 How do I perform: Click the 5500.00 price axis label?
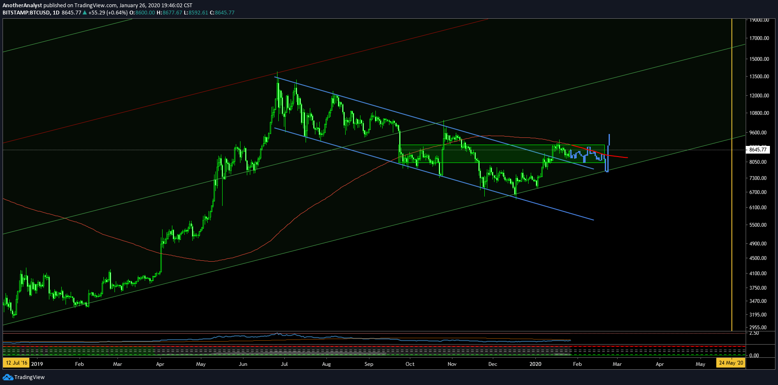(x=758, y=225)
